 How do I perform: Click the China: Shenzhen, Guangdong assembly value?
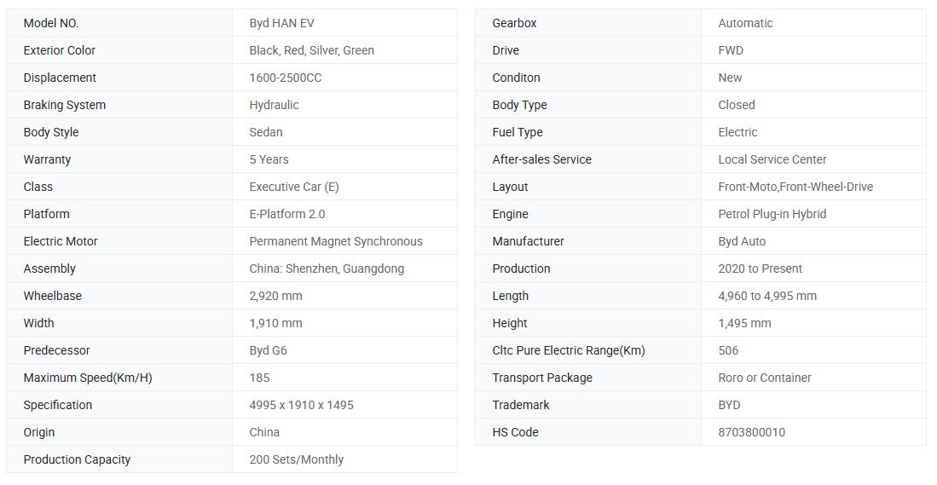click(x=327, y=268)
